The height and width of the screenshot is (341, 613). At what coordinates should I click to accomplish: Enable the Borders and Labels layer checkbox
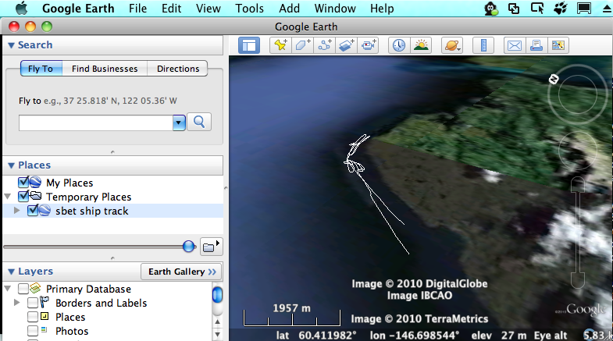point(33,303)
